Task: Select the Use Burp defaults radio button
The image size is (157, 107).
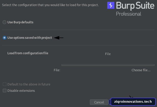Action: click(x=4, y=22)
